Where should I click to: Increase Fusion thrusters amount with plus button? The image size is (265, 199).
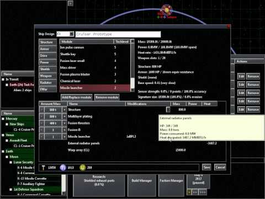[65, 123]
